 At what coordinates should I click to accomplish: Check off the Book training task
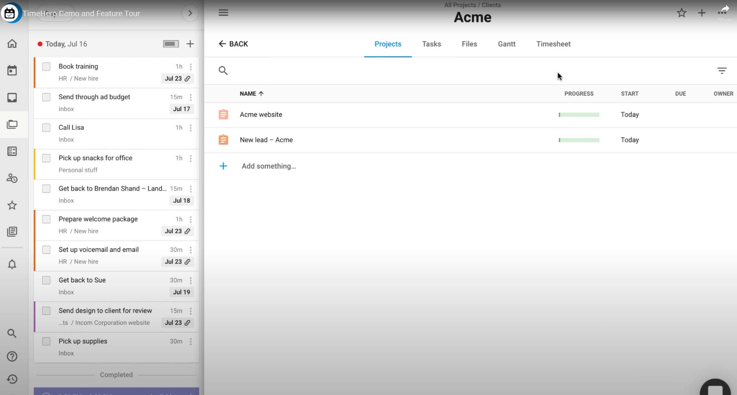[46, 67]
